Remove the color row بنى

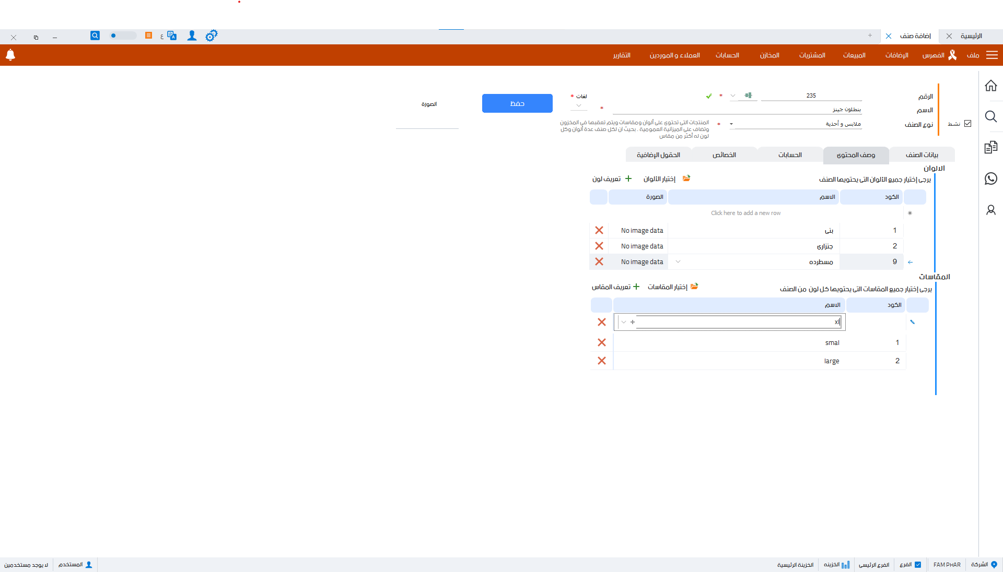[x=599, y=230]
